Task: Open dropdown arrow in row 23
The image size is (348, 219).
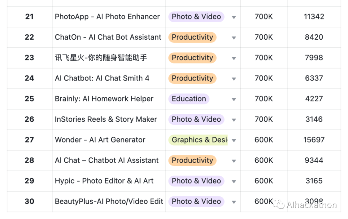Action: coord(234,58)
